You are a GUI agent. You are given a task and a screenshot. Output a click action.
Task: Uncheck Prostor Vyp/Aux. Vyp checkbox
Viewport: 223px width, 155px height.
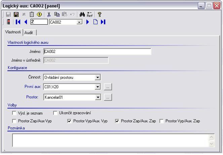click(x=70, y=121)
